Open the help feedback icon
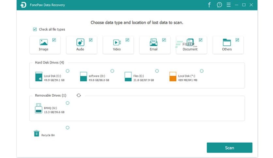This screenshot has width=273, height=158. point(219,5)
